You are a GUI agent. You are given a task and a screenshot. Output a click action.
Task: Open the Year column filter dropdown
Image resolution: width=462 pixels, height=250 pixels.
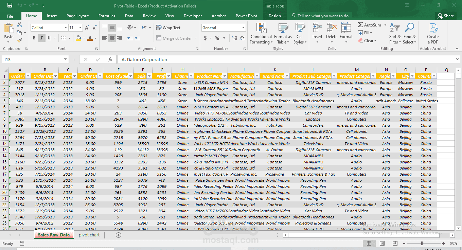tap(75, 76)
